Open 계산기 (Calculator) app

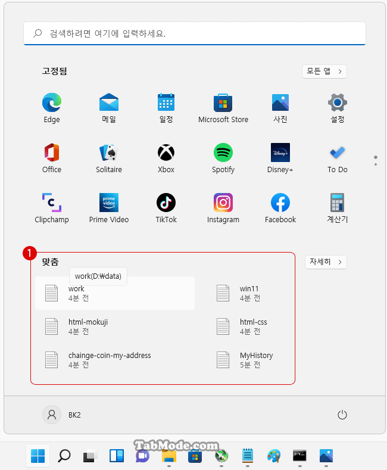[x=337, y=208]
